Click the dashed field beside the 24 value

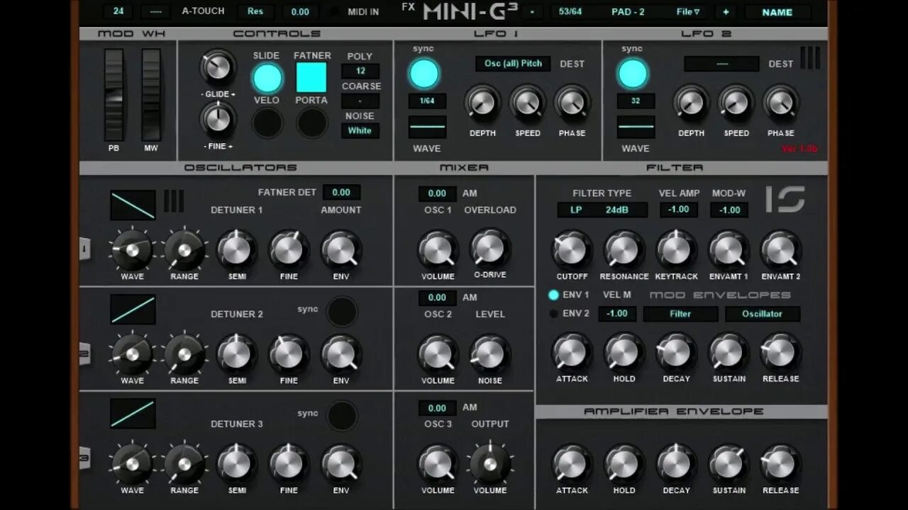[x=155, y=11]
